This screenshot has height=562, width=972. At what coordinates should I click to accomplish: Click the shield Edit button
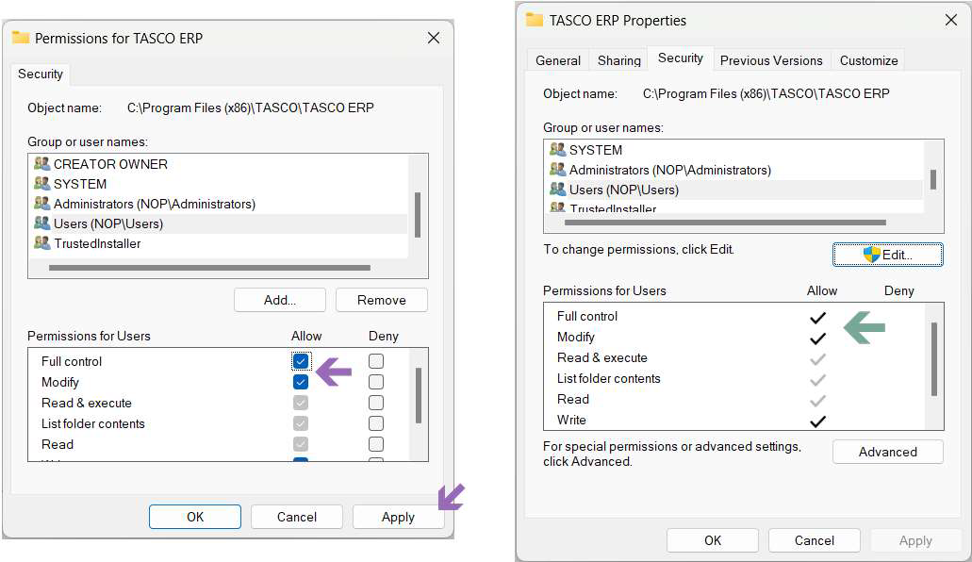[887, 255]
